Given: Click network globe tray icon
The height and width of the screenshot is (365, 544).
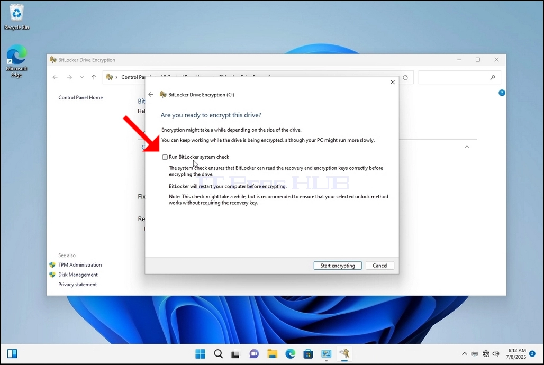Looking at the screenshot, I should pos(486,354).
